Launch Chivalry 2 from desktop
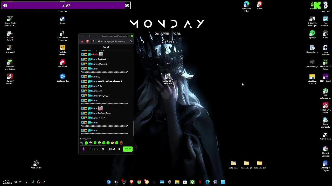 tap(10, 49)
